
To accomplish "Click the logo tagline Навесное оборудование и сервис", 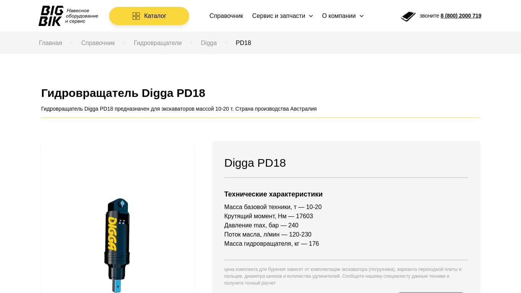I will click(x=82, y=16).
